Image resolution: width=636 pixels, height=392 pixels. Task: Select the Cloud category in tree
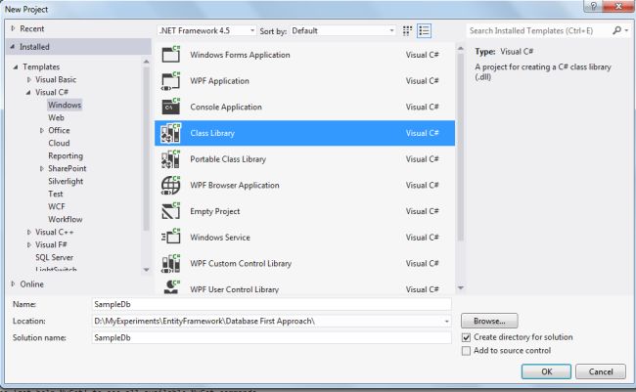pos(59,143)
